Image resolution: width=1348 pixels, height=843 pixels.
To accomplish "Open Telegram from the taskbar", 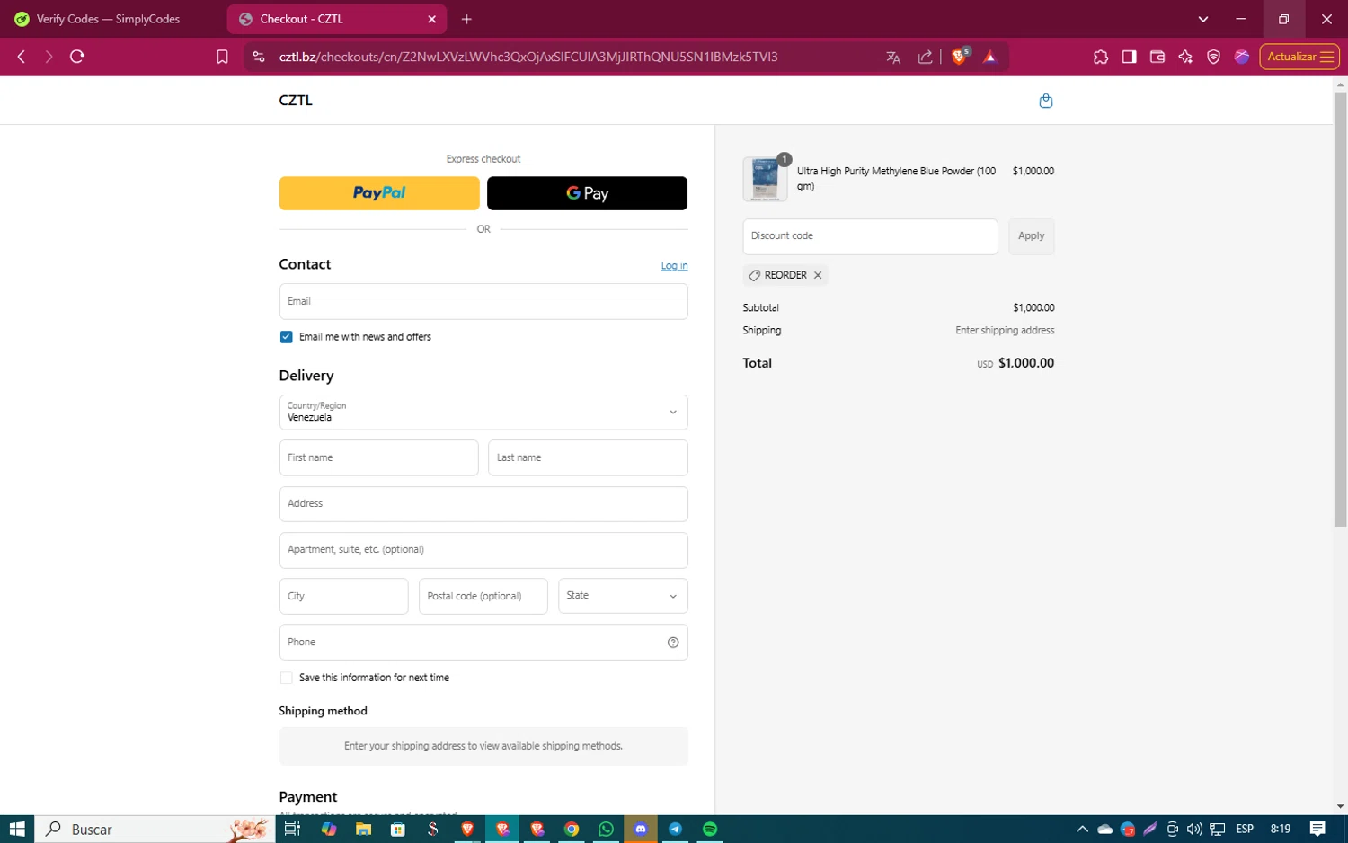I will (x=675, y=829).
